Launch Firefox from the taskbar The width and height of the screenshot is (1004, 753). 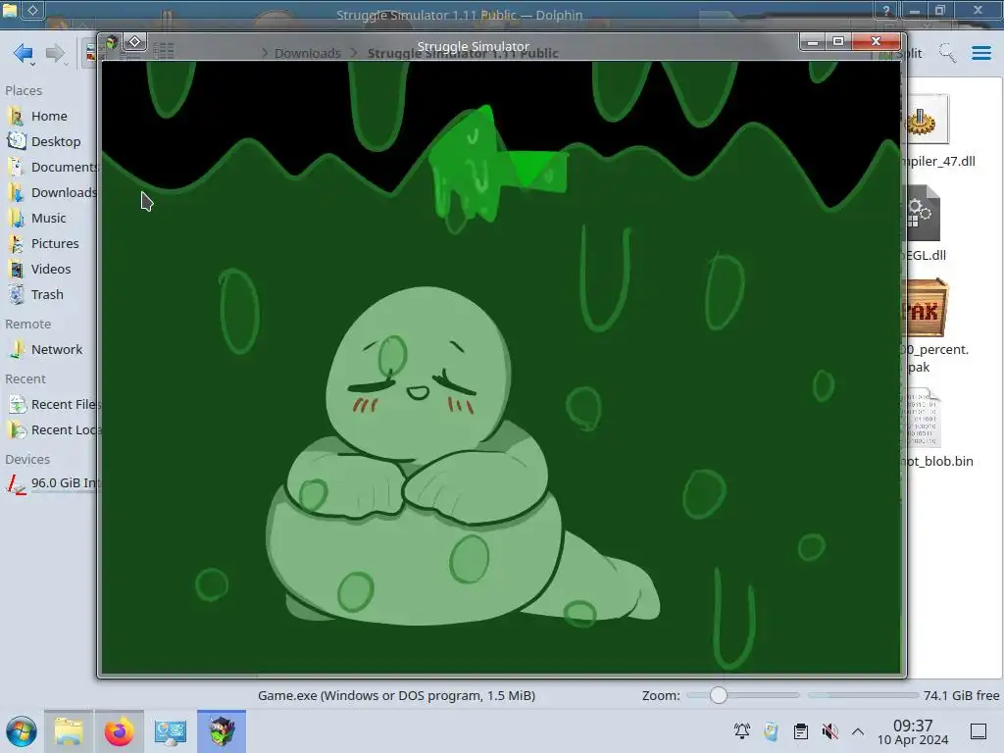(x=119, y=731)
